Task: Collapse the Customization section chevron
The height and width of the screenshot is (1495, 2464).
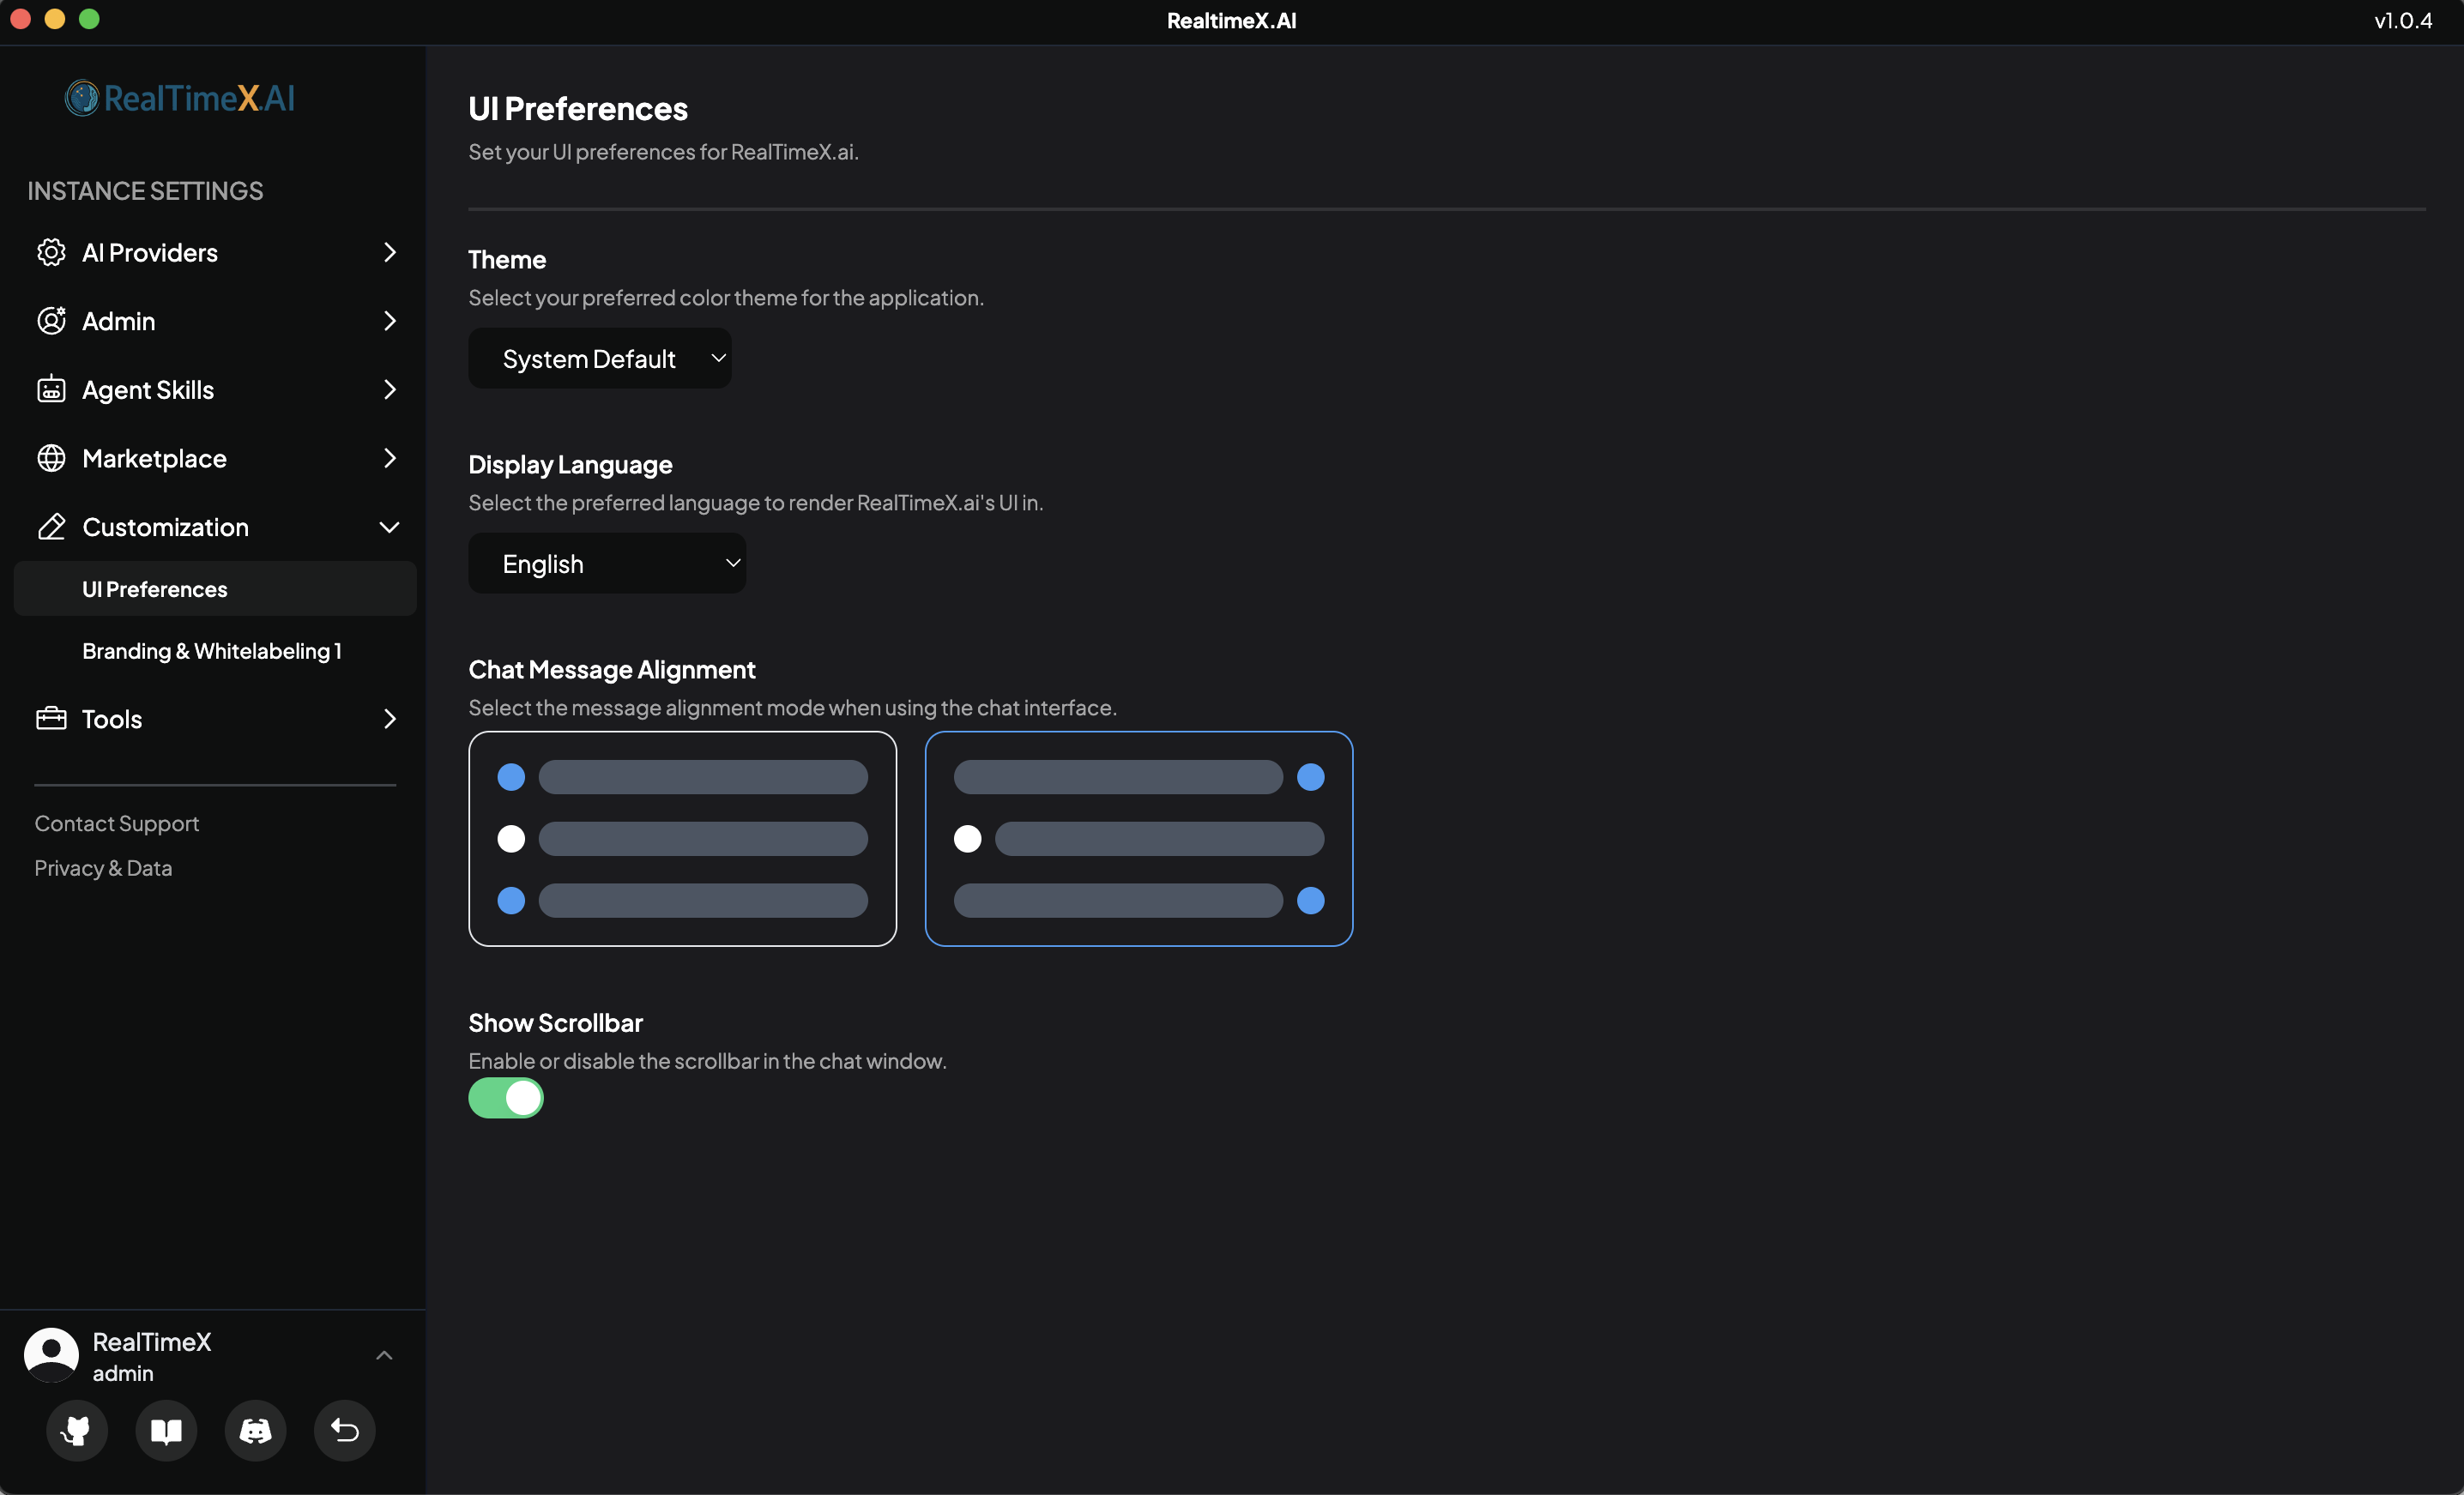Action: tap(390, 527)
